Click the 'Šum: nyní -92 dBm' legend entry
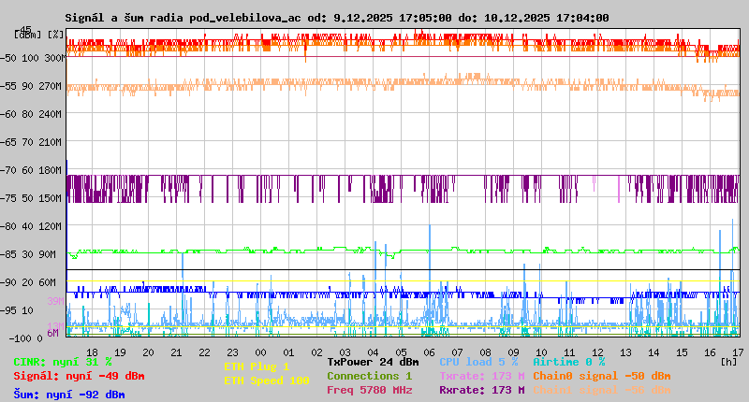Image resolution: width=749 pixels, height=402 pixels. coord(68,395)
